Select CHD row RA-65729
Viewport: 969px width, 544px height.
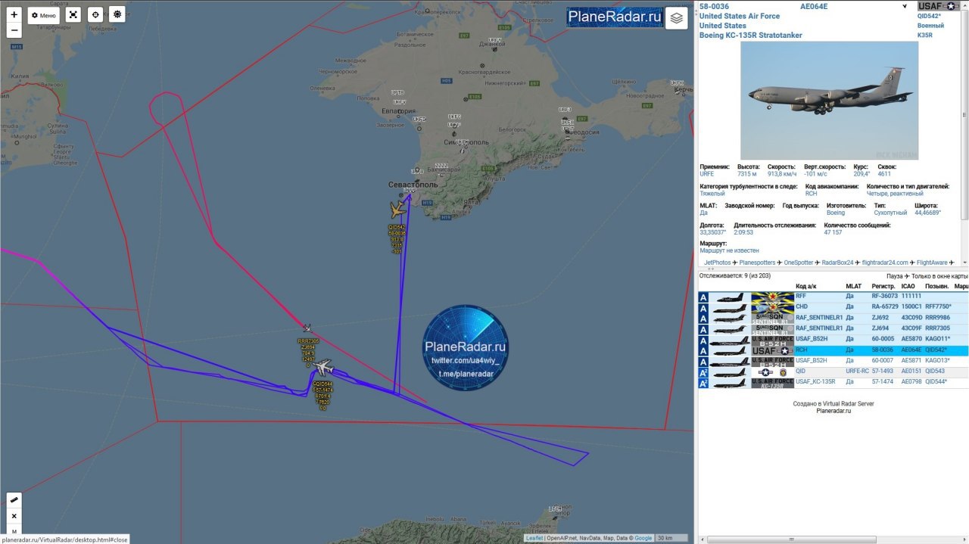(x=833, y=307)
